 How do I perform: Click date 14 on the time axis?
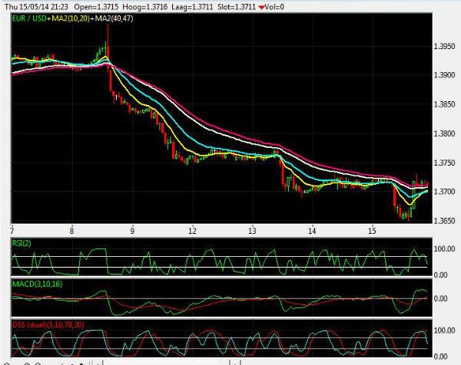tap(312, 231)
